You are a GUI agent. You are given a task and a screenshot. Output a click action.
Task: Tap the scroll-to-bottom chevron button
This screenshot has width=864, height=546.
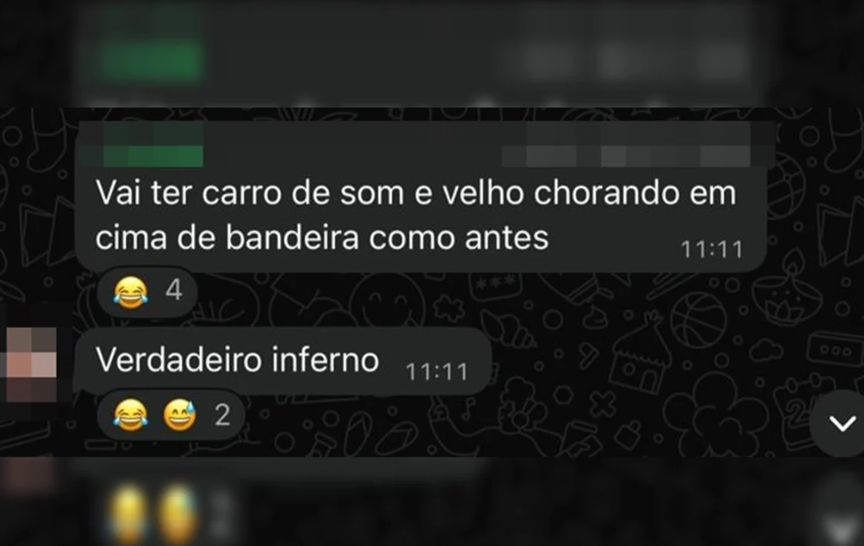pyautogui.click(x=840, y=423)
